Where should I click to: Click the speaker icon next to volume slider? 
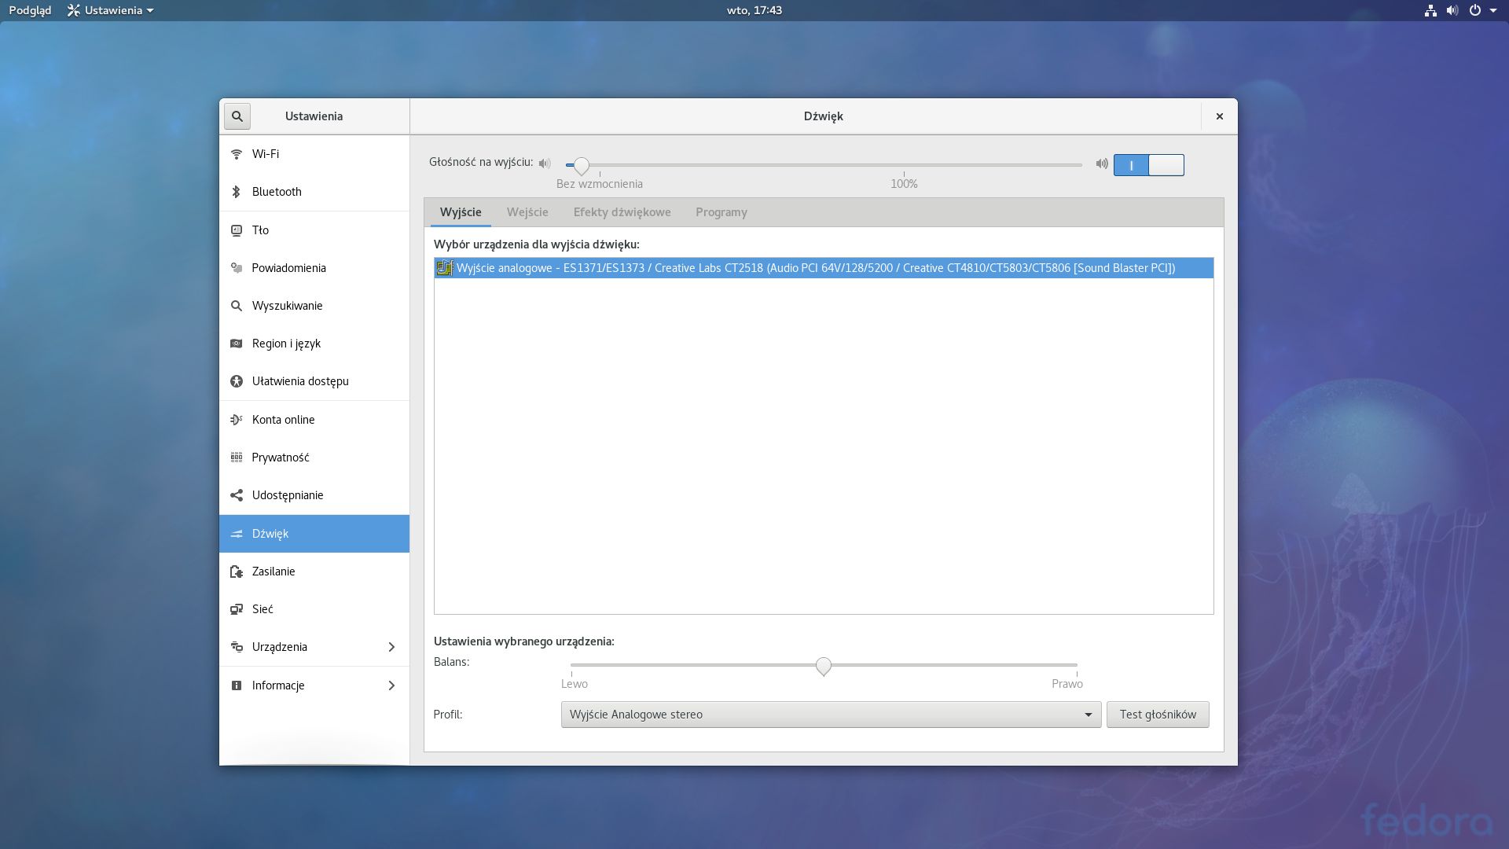545,164
